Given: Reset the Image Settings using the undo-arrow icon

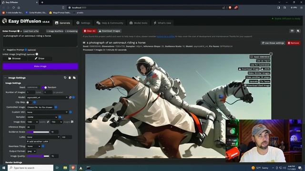Looking at the screenshot, I should coord(65,78).
